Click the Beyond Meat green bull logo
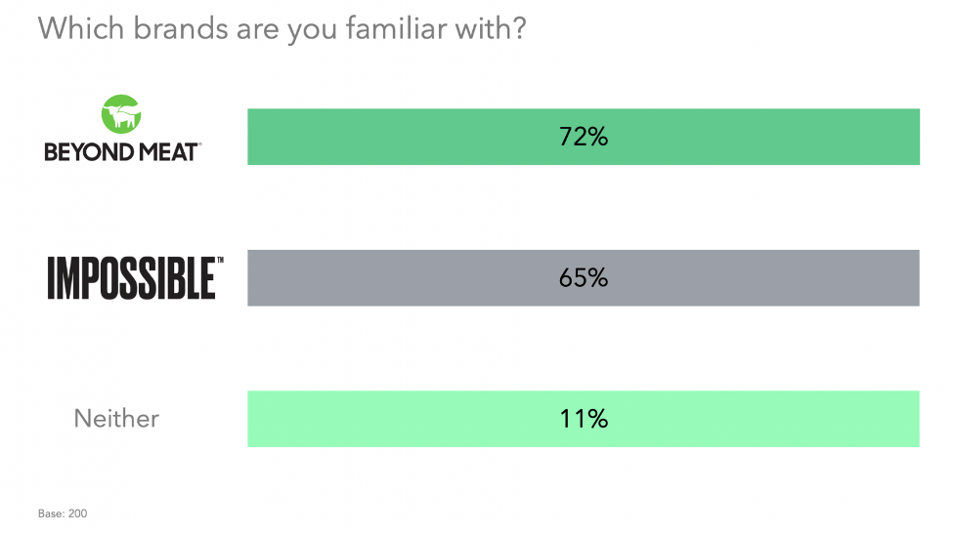The width and height of the screenshot is (955, 534). (121, 115)
